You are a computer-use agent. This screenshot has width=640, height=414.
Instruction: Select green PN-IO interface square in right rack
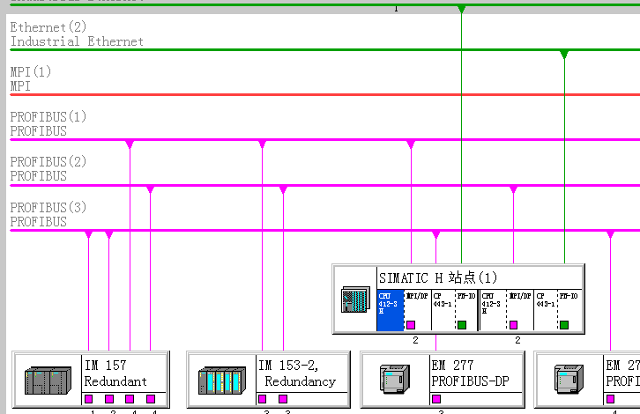click(x=564, y=325)
